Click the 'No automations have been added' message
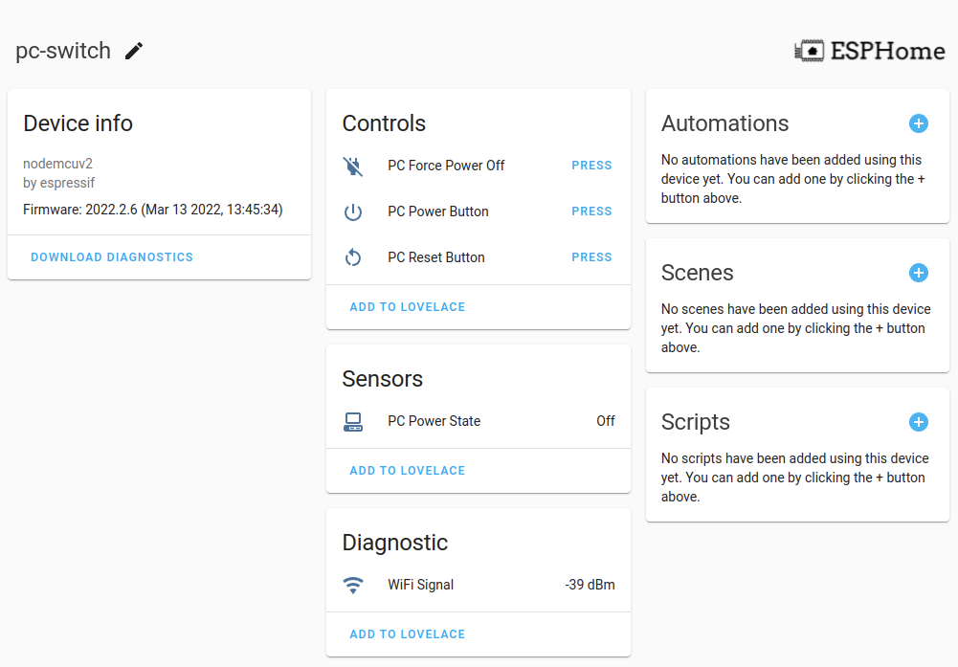Viewport: 958px width, 667px height. click(x=793, y=179)
